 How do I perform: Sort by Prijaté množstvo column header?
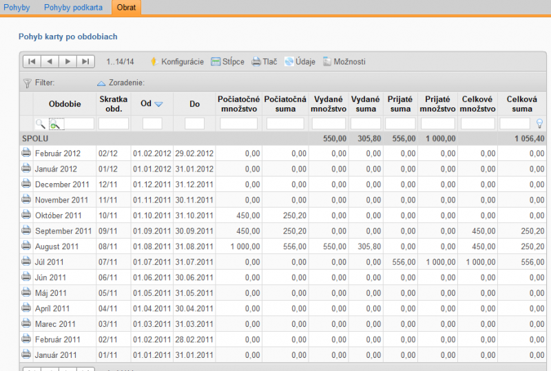437,104
